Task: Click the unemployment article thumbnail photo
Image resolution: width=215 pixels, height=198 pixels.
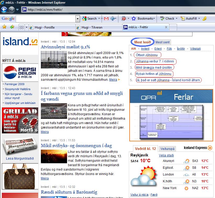Action: (x=54, y=60)
